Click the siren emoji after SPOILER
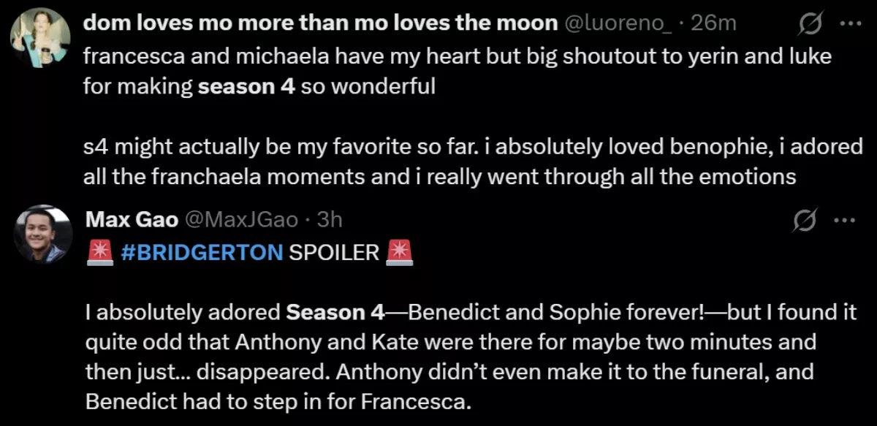This screenshot has height=426, width=877. tap(399, 253)
